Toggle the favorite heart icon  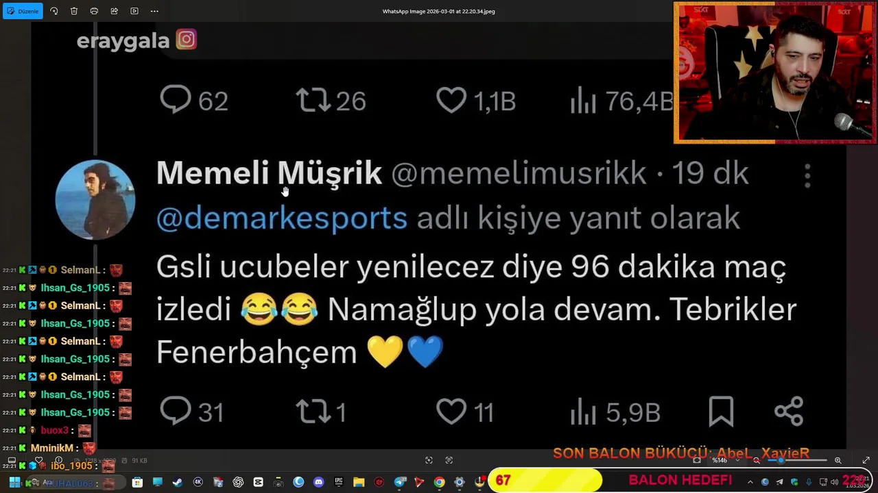38,460
